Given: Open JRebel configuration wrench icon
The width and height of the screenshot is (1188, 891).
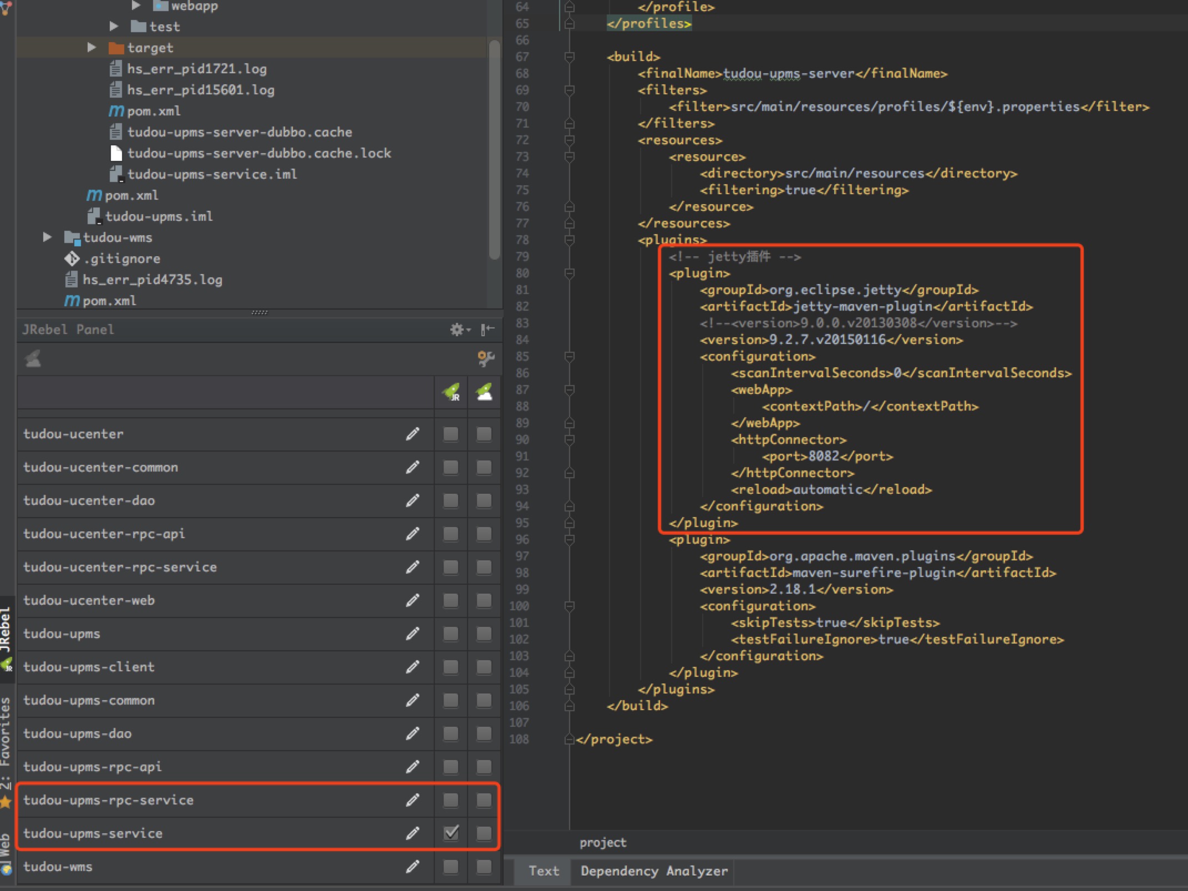Looking at the screenshot, I should 486,358.
